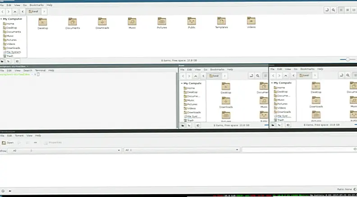Open the Torrent menu in torrent client
The width and height of the screenshot is (357, 197).
coord(19,135)
